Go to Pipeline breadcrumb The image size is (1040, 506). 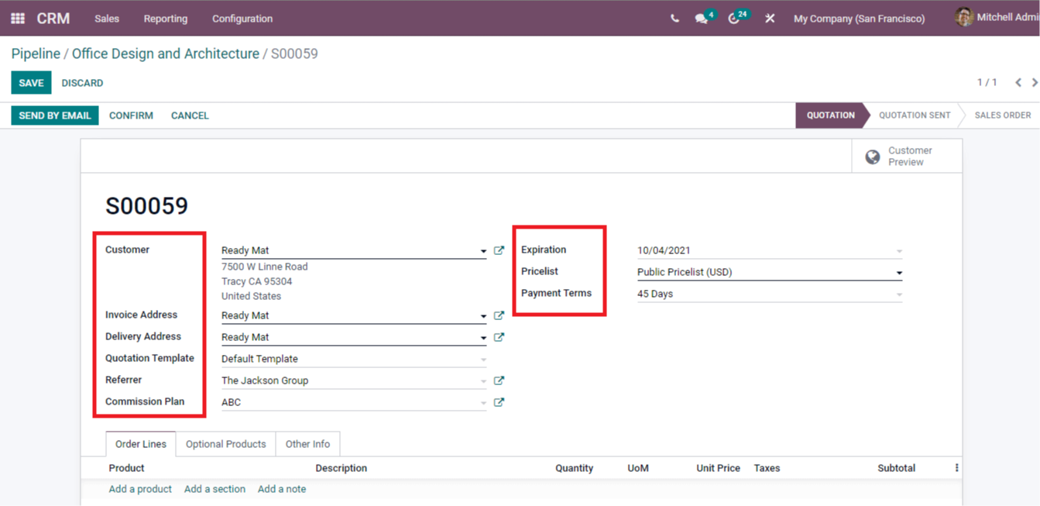(x=36, y=54)
